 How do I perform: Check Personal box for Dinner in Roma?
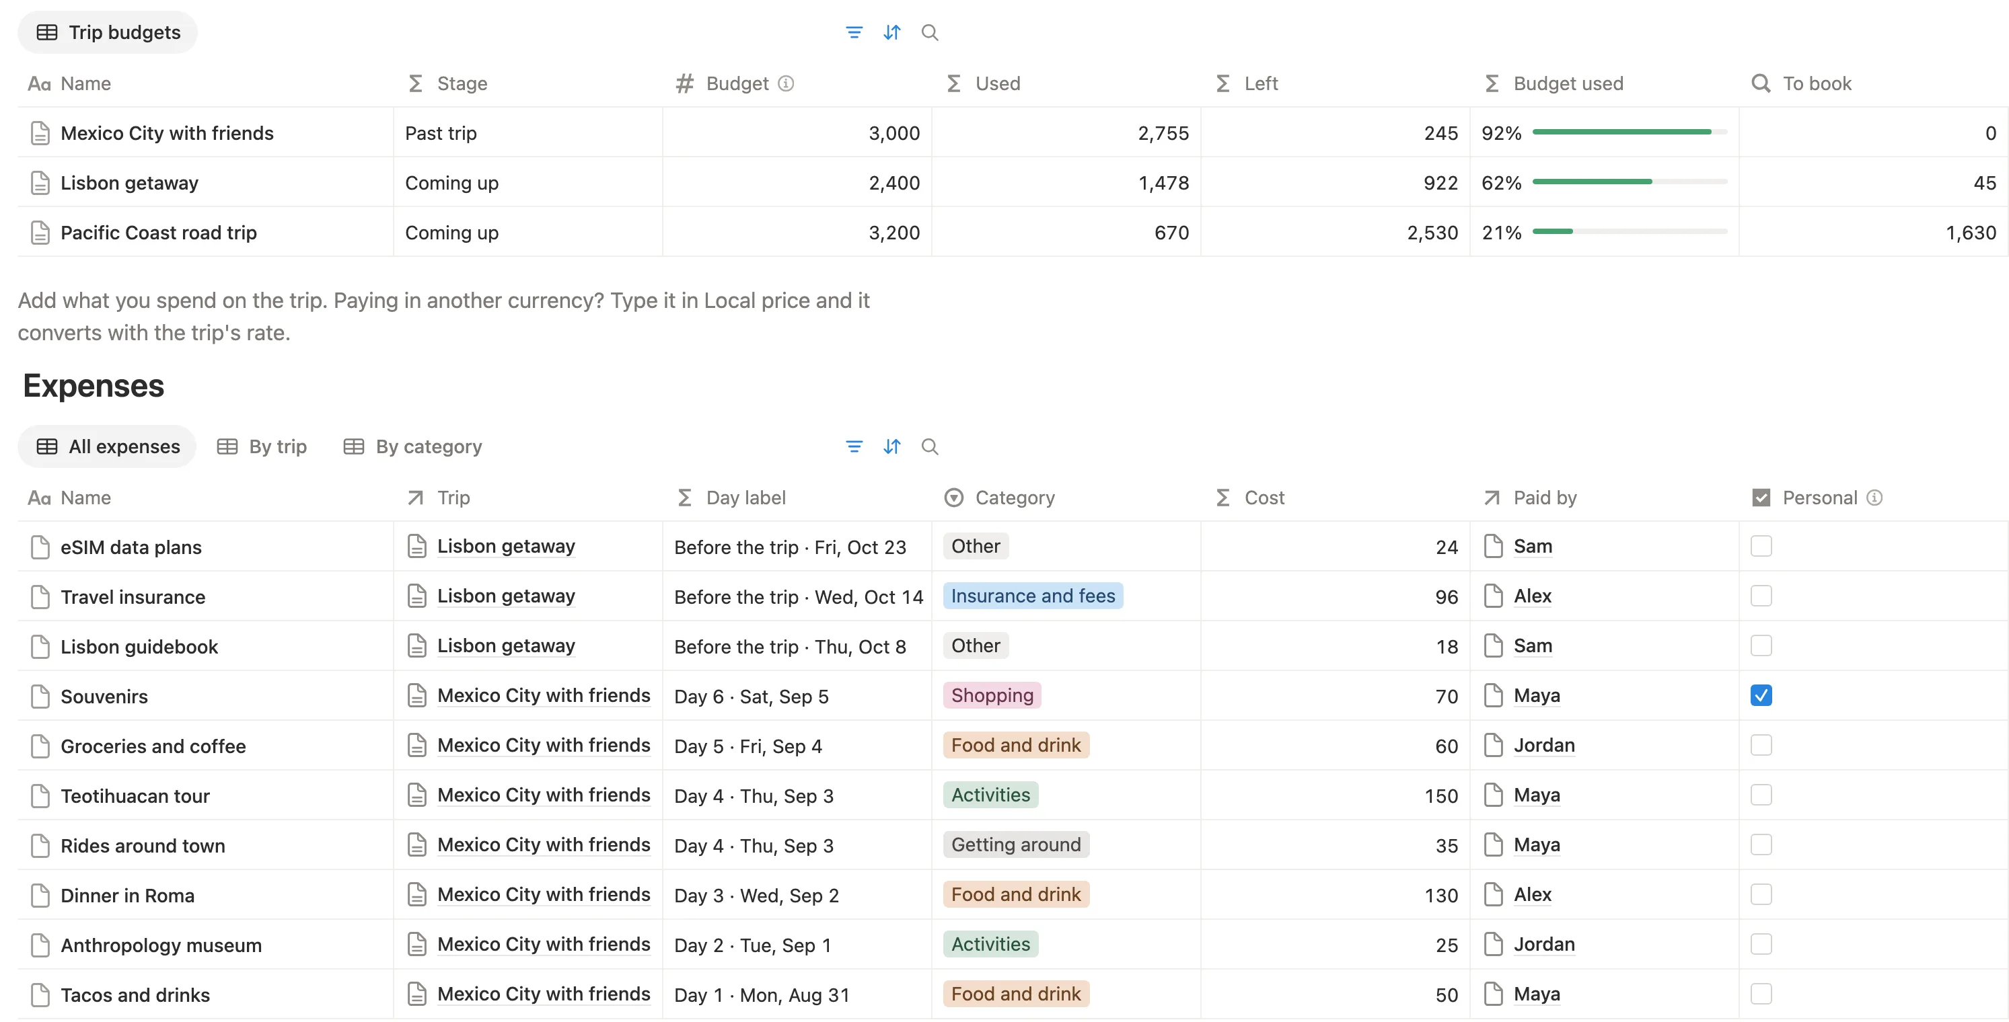point(1761,895)
